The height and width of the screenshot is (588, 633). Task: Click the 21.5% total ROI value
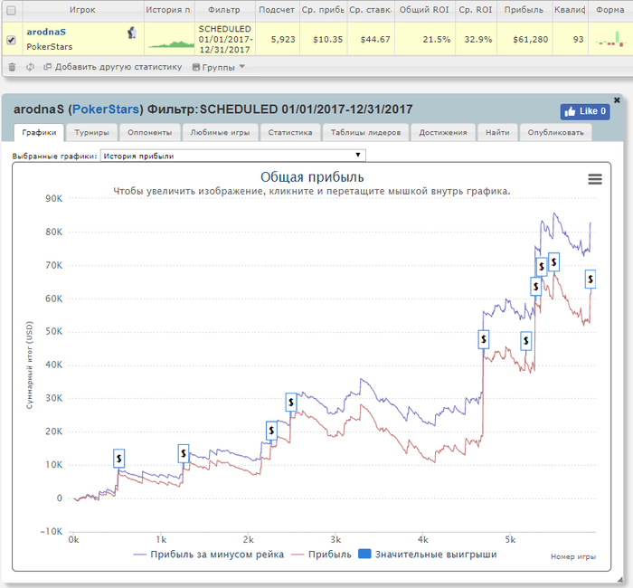click(437, 40)
